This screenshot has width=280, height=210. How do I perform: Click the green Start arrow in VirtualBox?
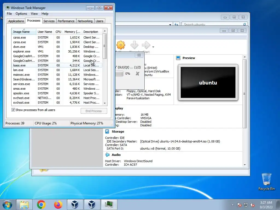146,45
